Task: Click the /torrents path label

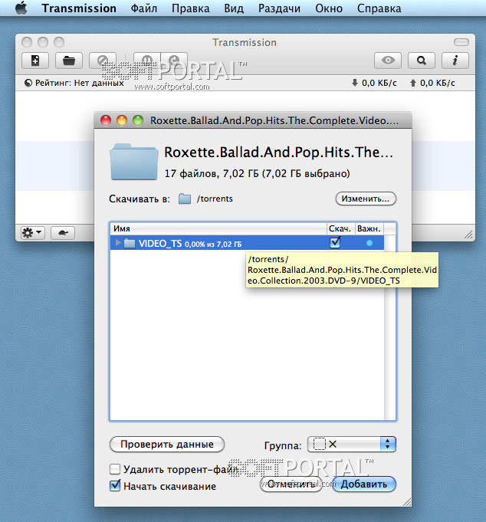Action: pyautogui.click(x=215, y=199)
